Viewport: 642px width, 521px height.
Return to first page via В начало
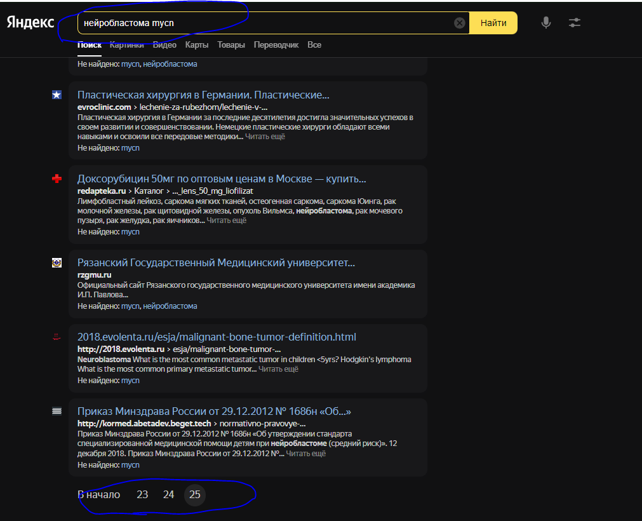click(98, 495)
